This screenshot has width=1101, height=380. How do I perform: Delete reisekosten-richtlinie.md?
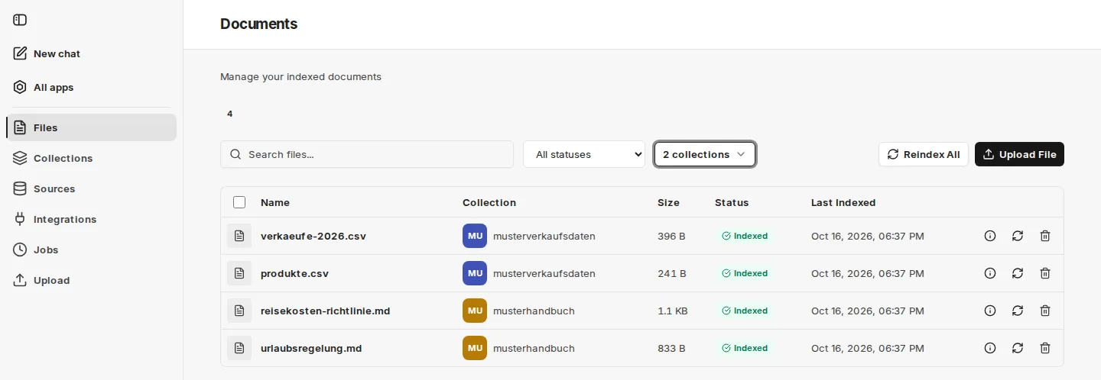point(1045,311)
